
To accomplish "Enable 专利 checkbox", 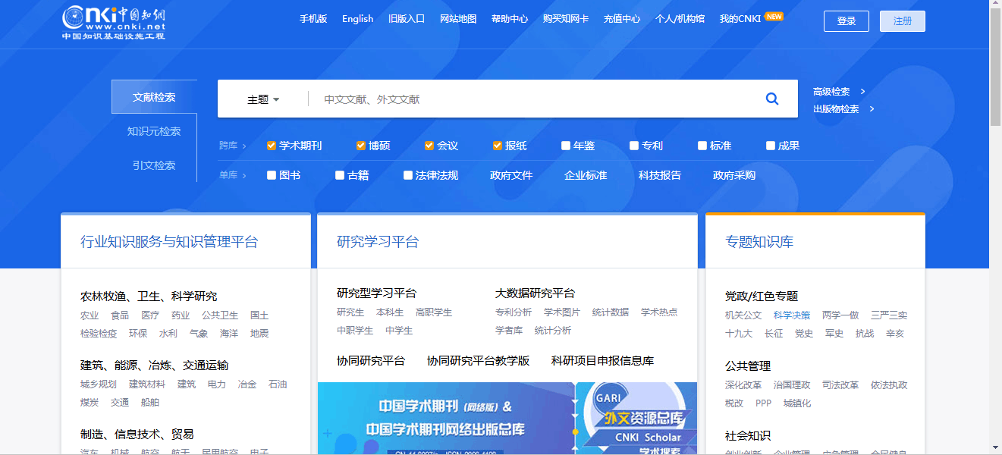I will click(634, 146).
